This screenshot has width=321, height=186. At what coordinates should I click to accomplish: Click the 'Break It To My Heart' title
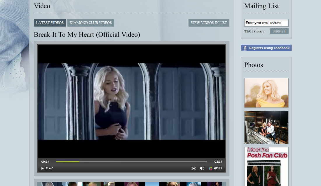(87, 35)
